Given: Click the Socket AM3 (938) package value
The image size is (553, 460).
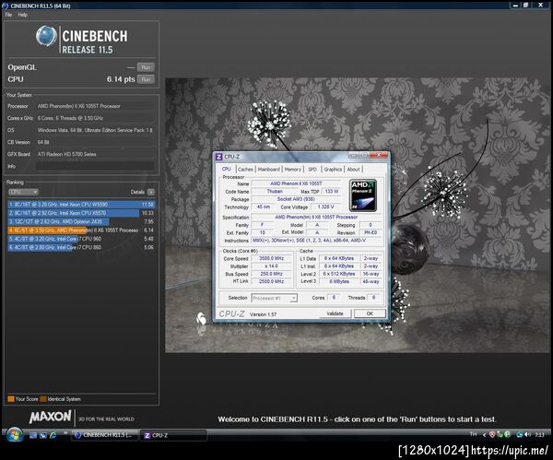Looking at the screenshot, I should 296,199.
